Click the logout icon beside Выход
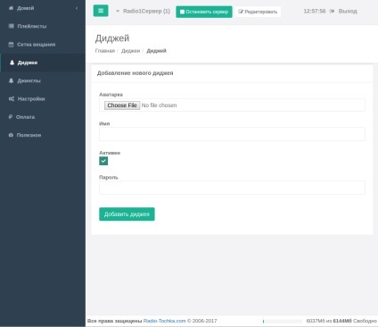 332,12
